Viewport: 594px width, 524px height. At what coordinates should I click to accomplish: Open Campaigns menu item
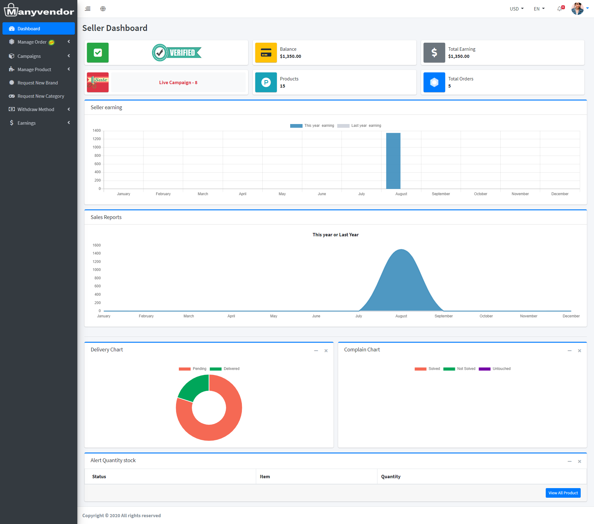tap(39, 56)
